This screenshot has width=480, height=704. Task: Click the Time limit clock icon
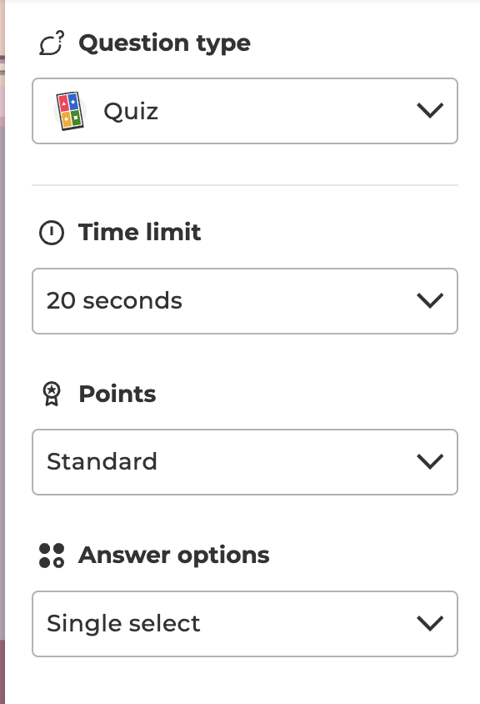pos(52,233)
